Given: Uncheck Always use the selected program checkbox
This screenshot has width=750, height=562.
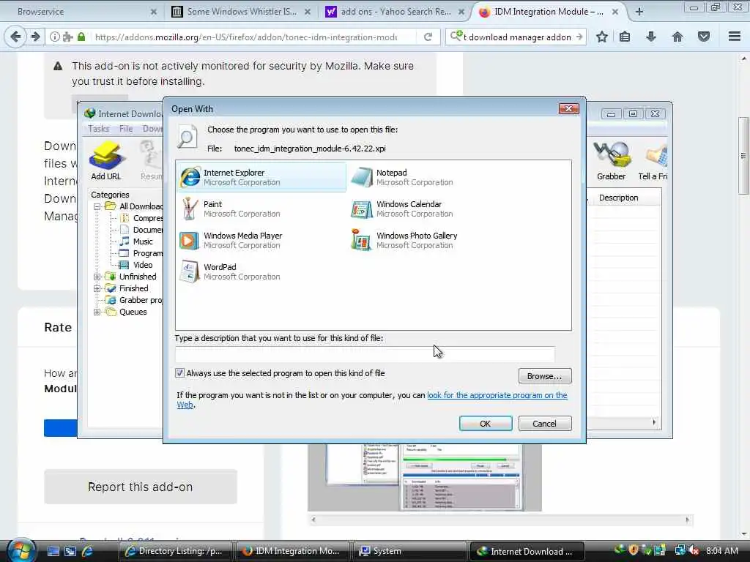Looking at the screenshot, I should 180,373.
